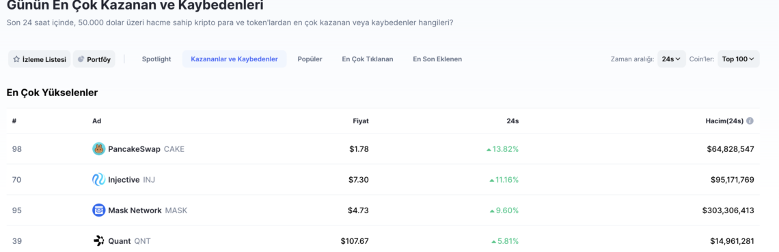Expand the Top 100 coins dropdown
This screenshot has width=779, height=252.
[738, 59]
